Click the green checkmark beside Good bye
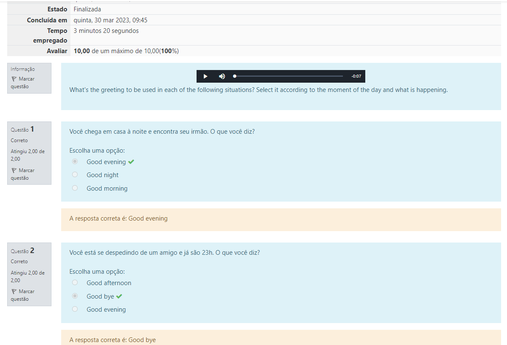This screenshot has height=345, width=507. click(x=119, y=296)
